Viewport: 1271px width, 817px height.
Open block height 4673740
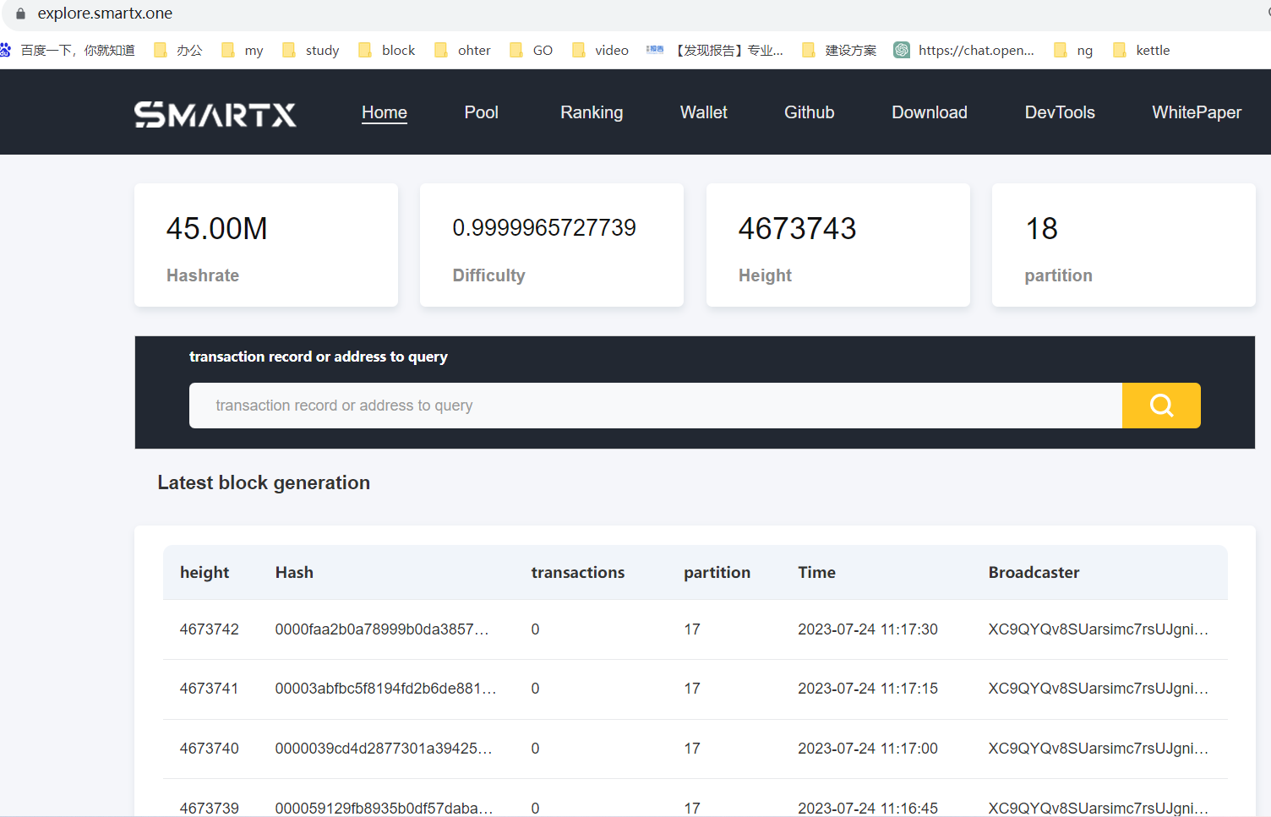click(210, 749)
